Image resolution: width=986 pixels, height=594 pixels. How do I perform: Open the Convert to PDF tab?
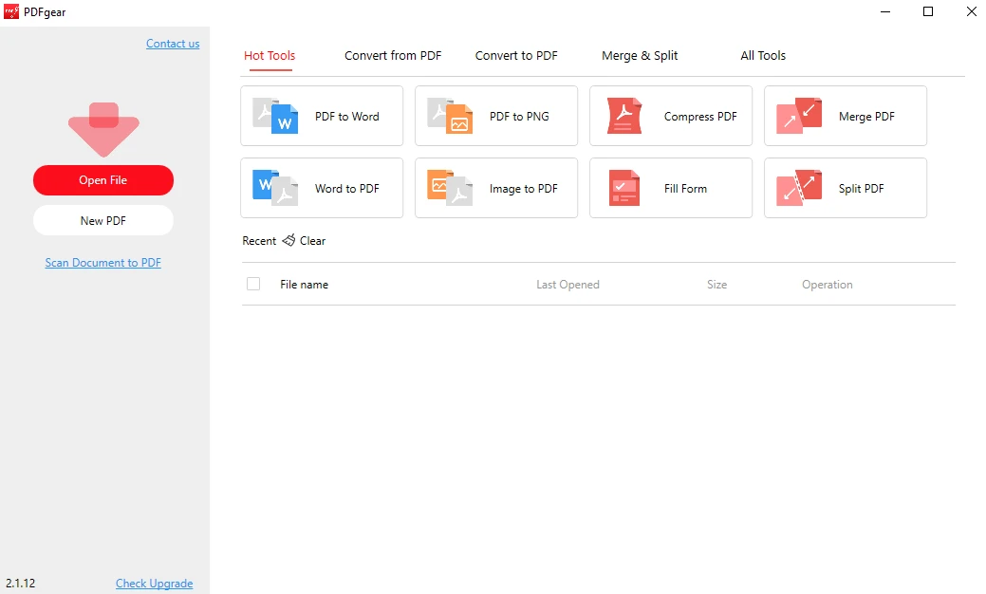[x=516, y=55]
